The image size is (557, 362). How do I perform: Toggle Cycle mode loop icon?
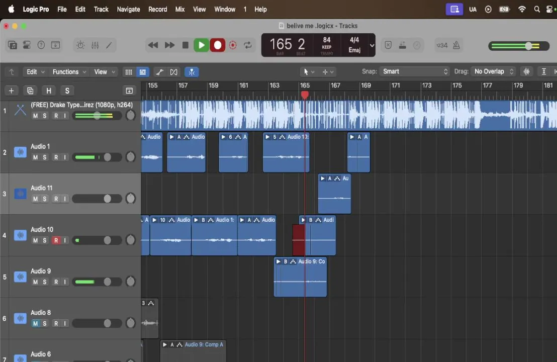(248, 45)
